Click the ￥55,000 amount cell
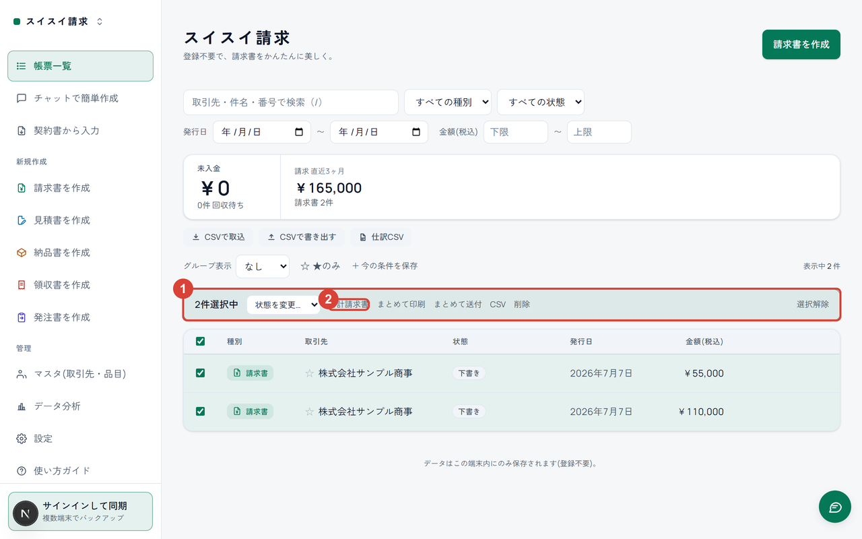 704,373
